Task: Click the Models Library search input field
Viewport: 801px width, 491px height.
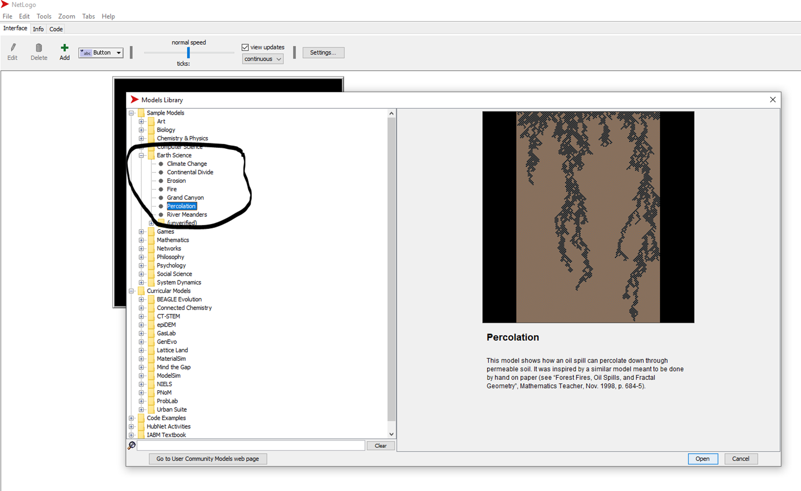Action: pos(251,446)
